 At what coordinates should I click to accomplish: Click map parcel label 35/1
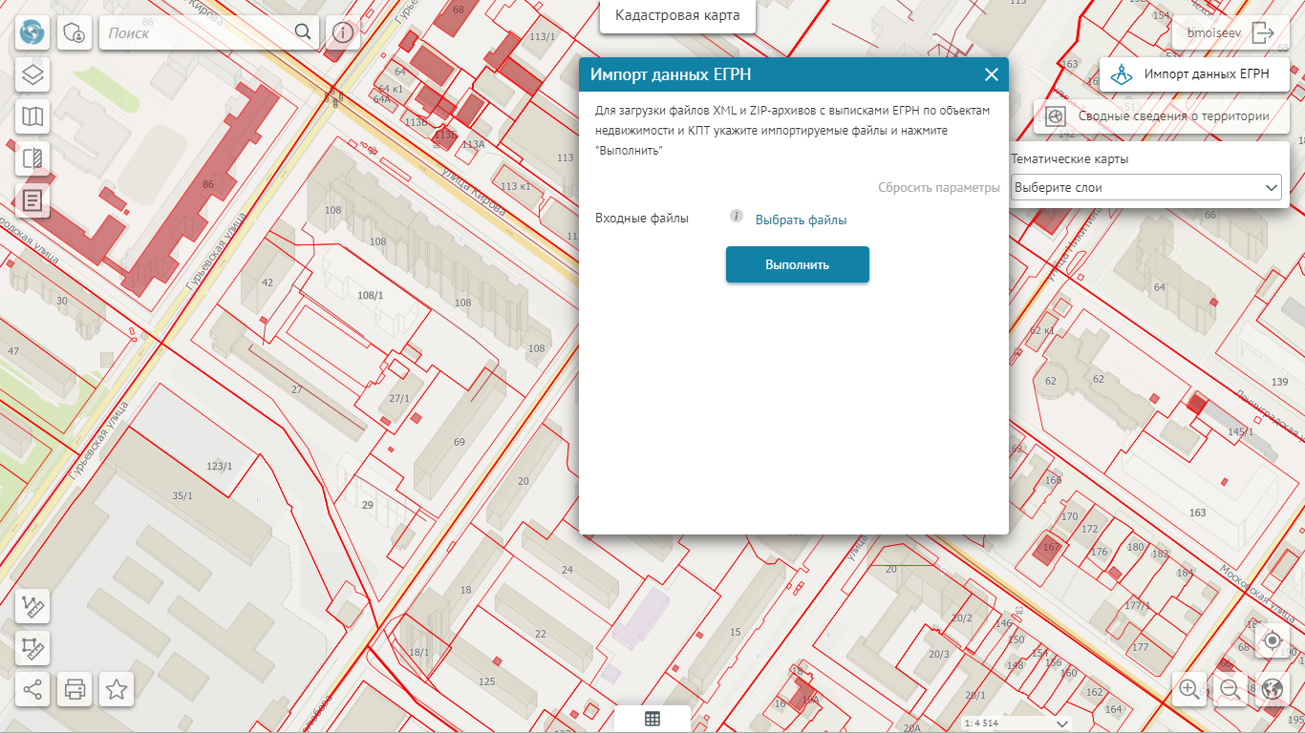(x=182, y=496)
